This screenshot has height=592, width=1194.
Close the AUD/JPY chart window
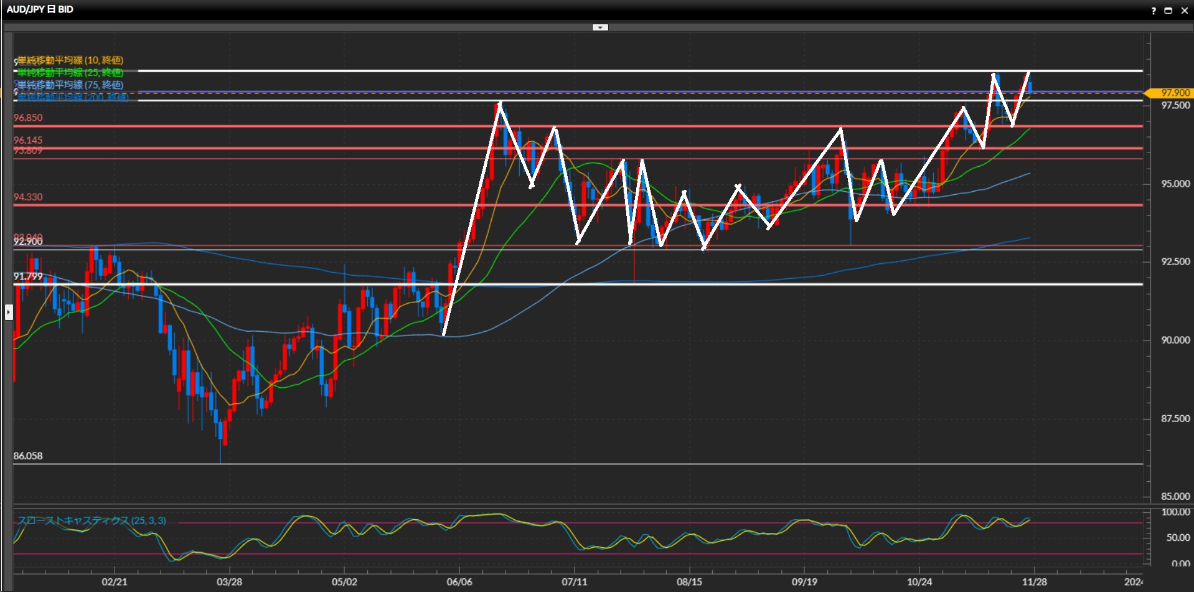point(1184,11)
